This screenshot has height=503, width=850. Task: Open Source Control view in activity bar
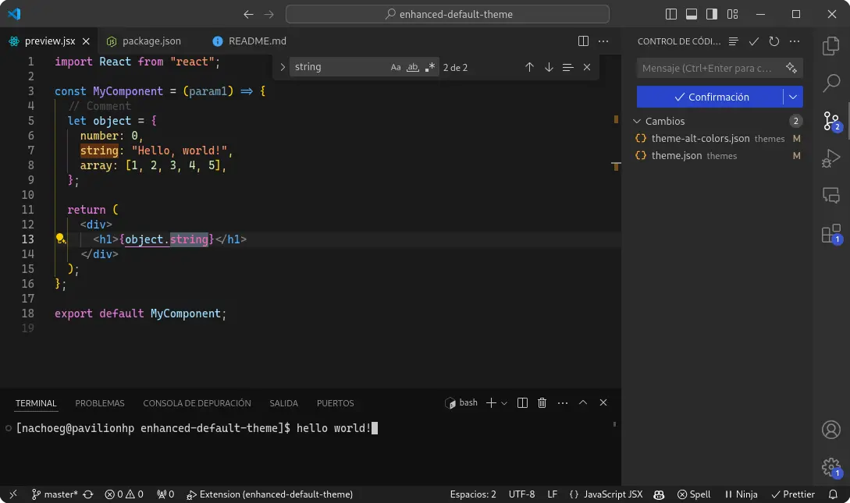point(830,122)
